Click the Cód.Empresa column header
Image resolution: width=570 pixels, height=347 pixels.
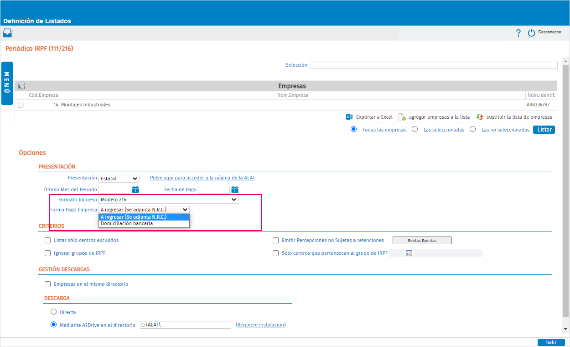coord(43,95)
